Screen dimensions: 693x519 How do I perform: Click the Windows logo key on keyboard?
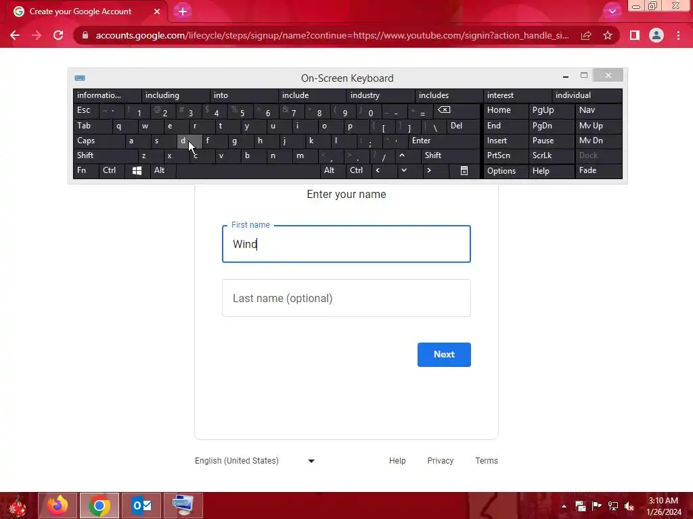pos(137,170)
